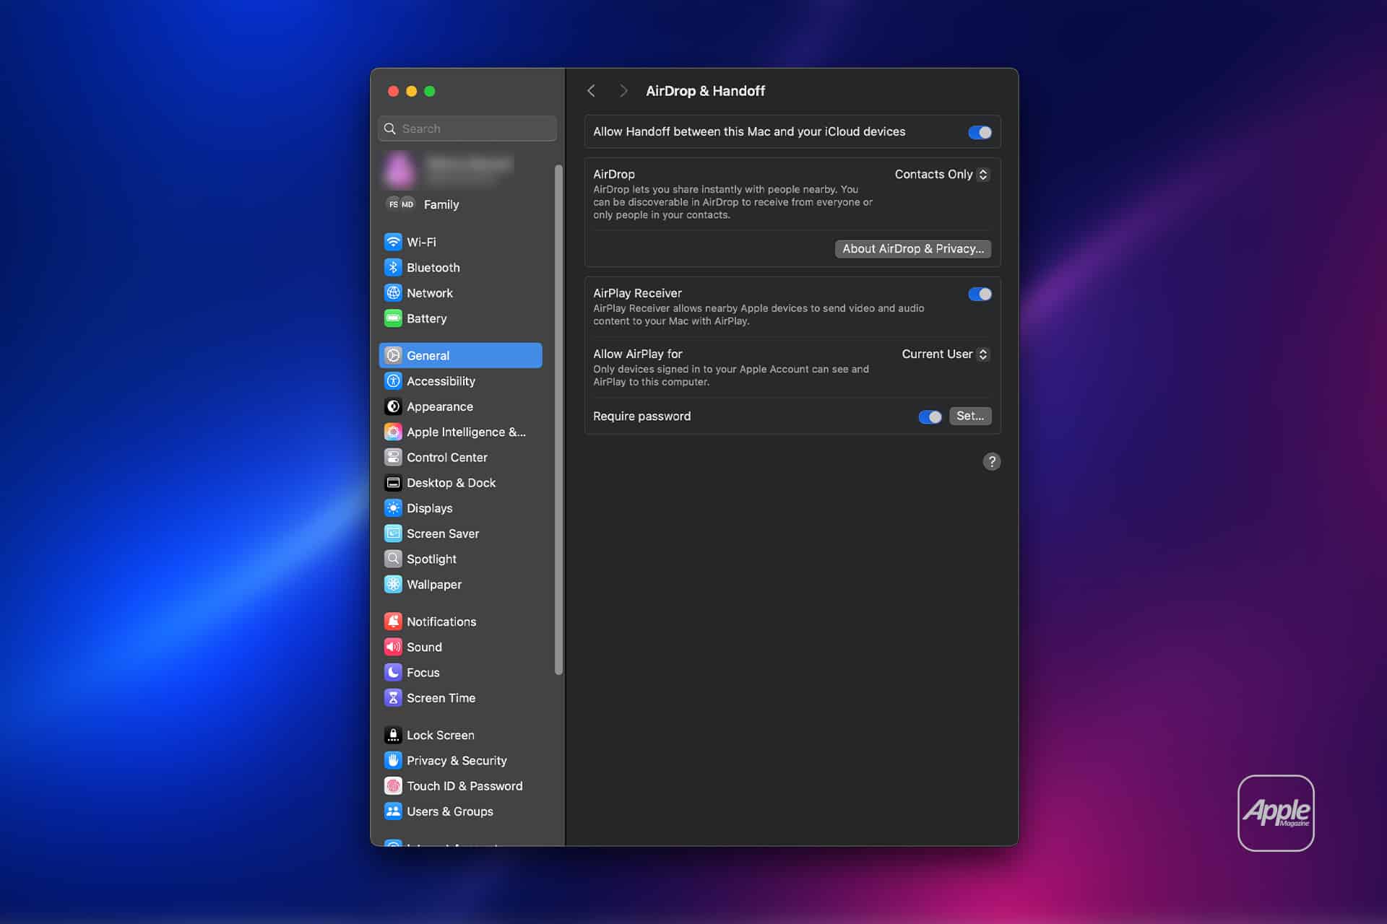Click the Privacy & Security hand icon
The image size is (1387, 924).
point(393,761)
